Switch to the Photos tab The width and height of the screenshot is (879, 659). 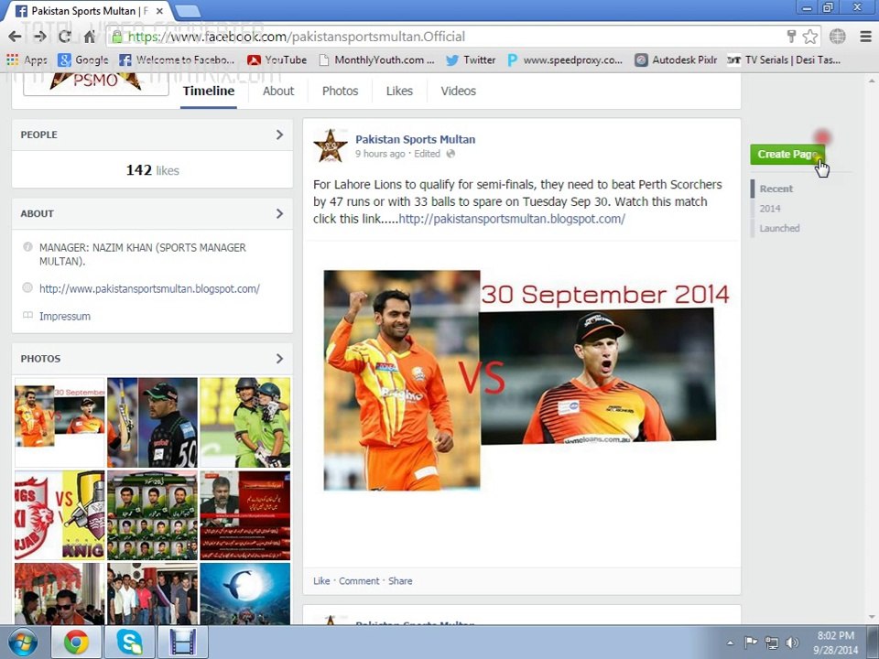coord(341,91)
